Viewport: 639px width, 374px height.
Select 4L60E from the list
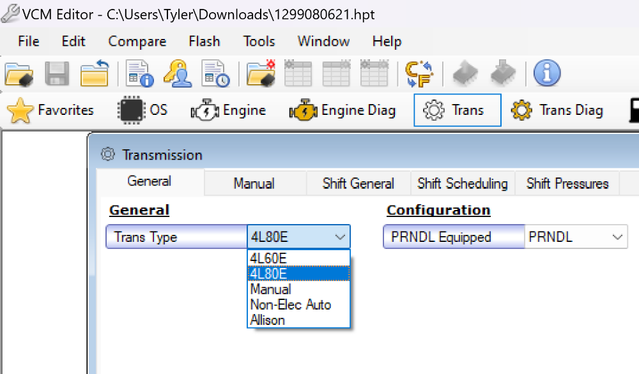pos(268,258)
